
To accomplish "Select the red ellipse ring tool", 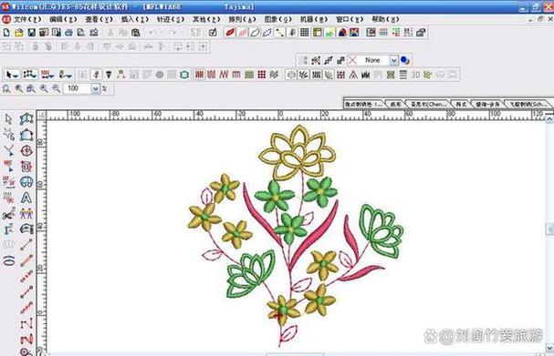I will click(x=9, y=260).
